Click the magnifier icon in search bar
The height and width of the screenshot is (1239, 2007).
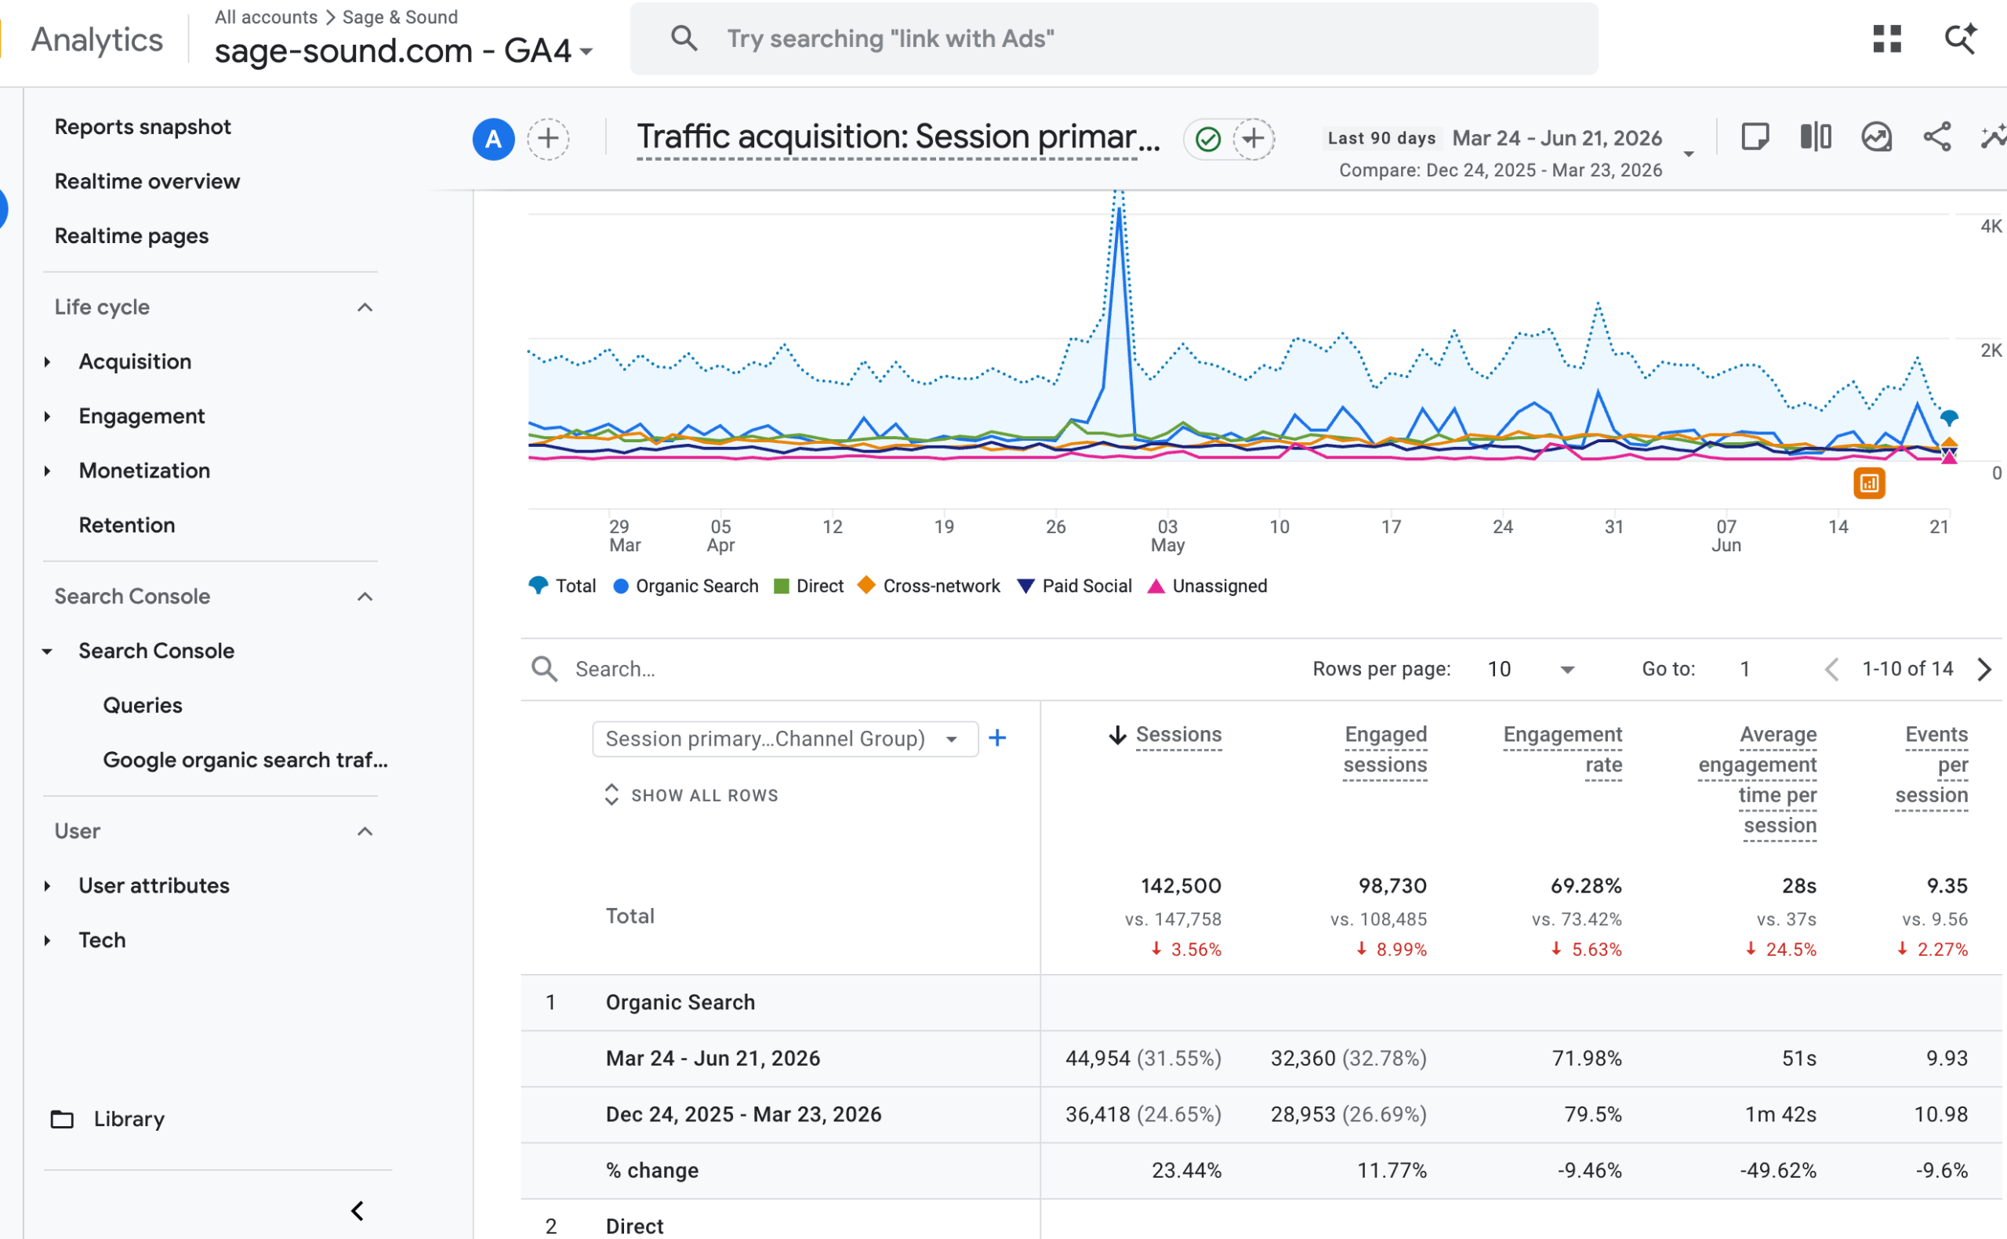684,38
